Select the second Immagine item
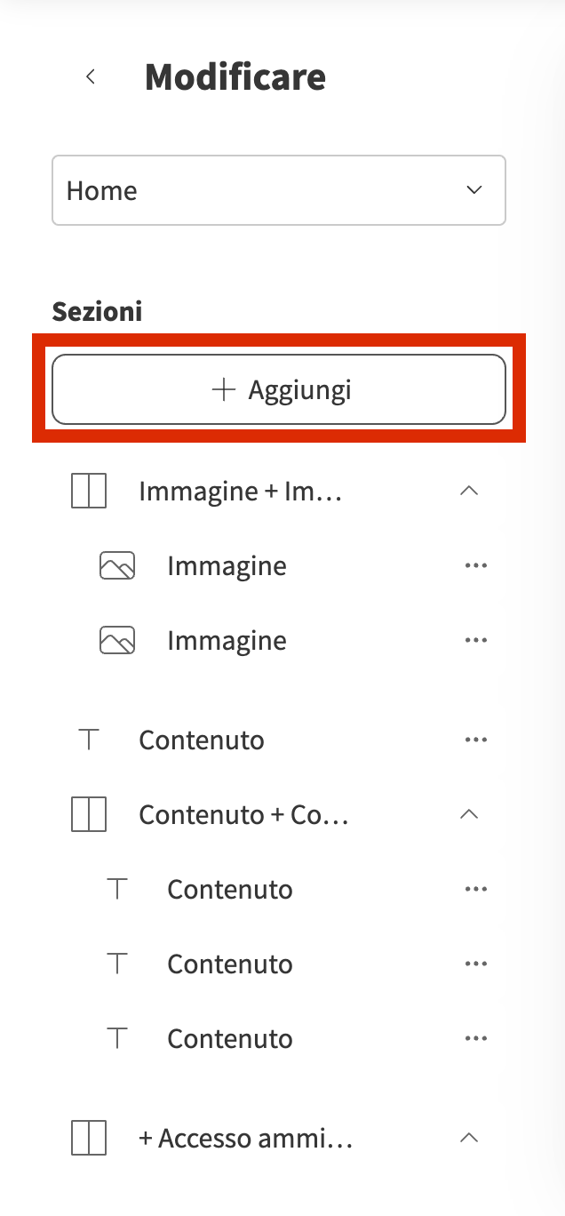This screenshot has height=1216, width=565. [227, 641]
